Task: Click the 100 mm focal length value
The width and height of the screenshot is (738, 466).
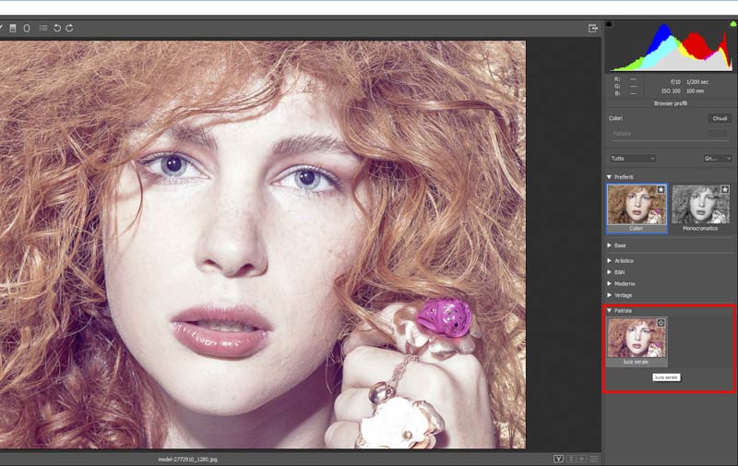Action: click(x=695, y=91)
